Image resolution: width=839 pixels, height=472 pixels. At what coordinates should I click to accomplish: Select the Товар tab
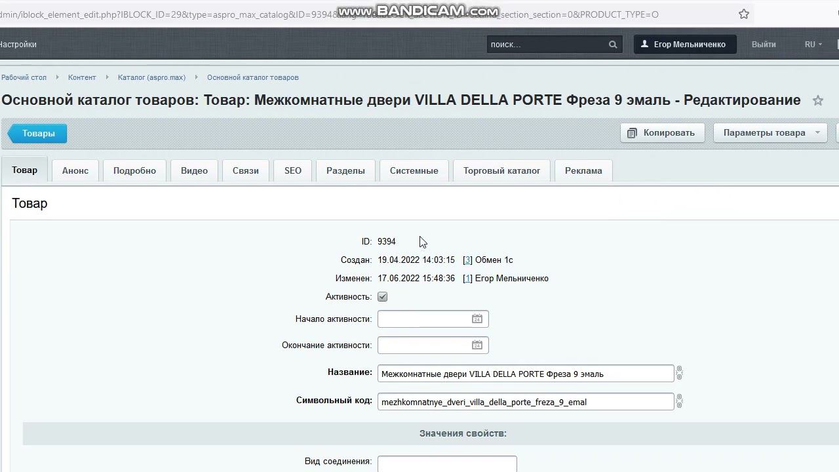pyautogui.click(x=24, y=170)
